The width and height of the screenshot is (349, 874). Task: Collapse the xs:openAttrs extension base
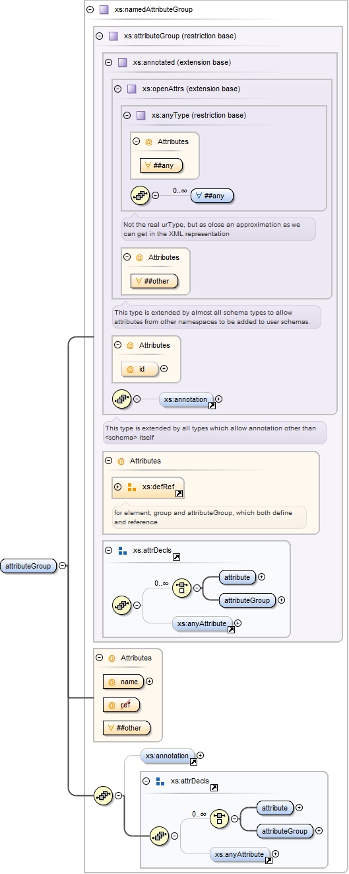coord(118,89)
